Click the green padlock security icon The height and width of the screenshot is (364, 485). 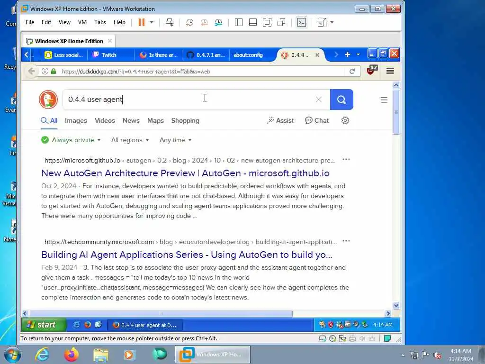54,71
